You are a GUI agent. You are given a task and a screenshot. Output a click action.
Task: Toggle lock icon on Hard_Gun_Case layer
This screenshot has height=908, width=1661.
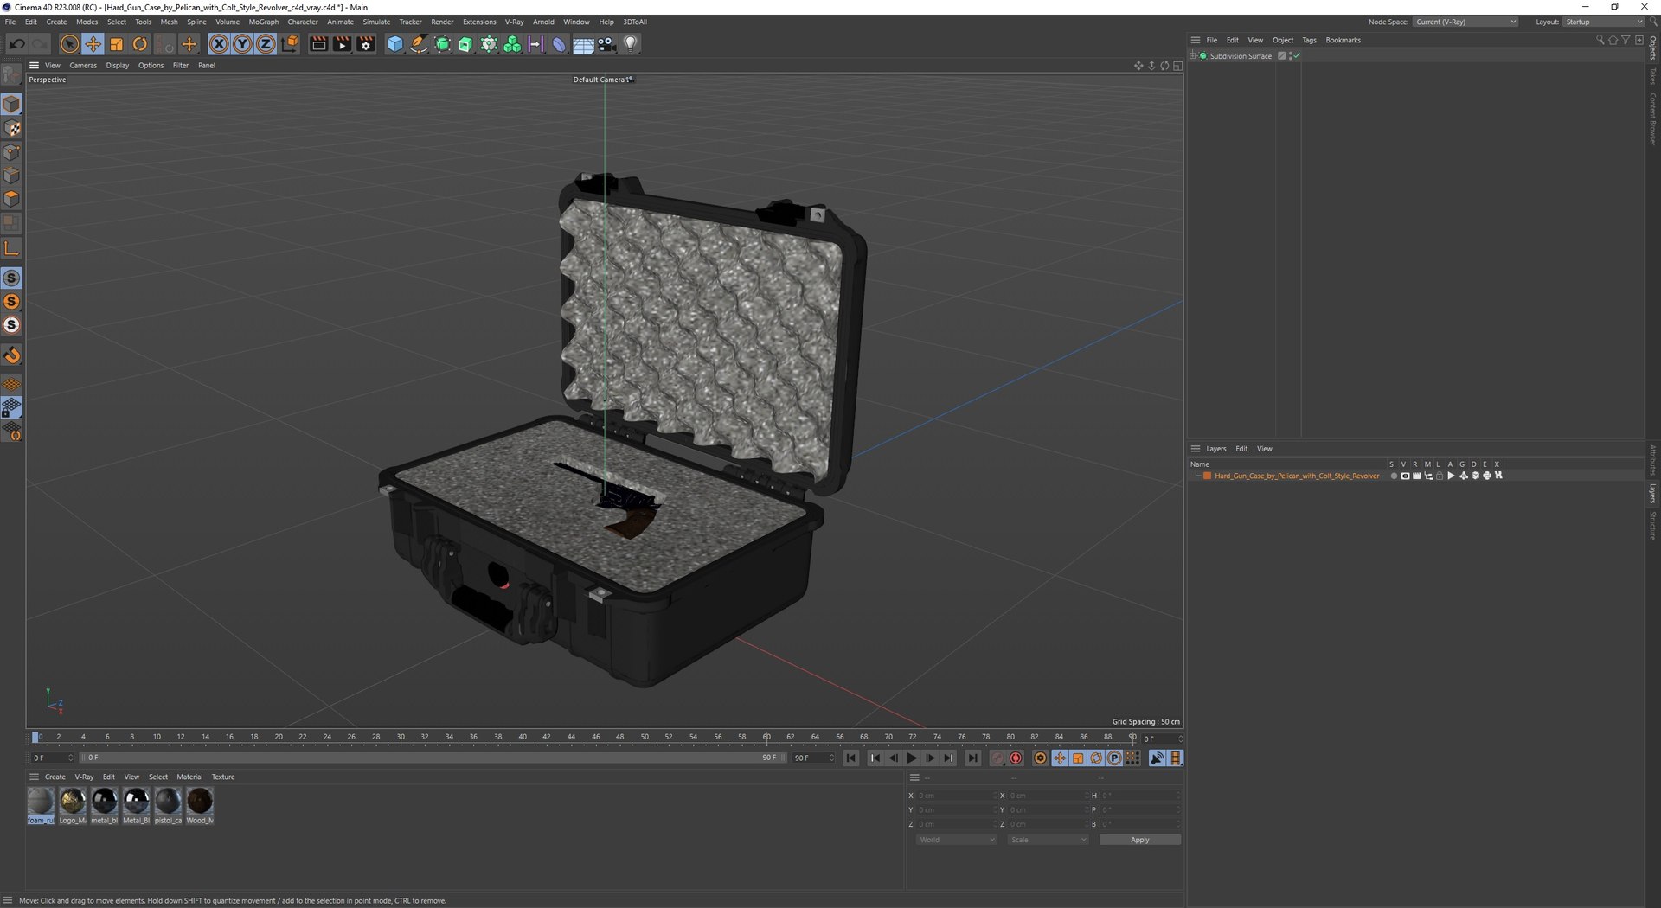1440,476
